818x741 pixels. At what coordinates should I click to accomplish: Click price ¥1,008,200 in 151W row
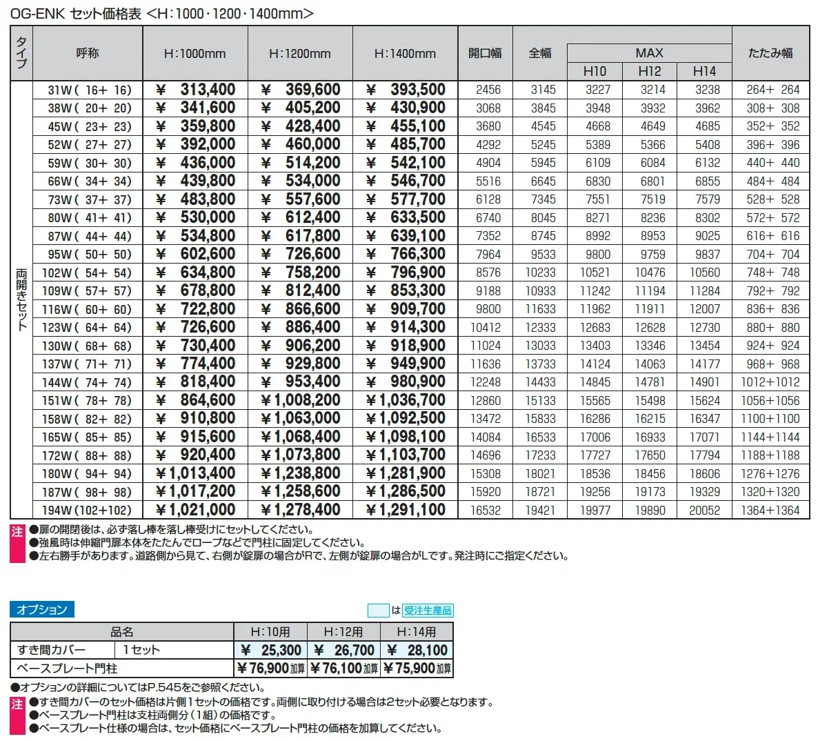coord(301,400)
